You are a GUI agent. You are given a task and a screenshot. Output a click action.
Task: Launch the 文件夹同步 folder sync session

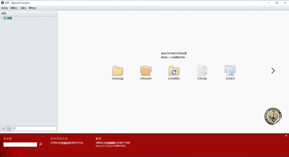pyautogui.click(x=174, y=72)
